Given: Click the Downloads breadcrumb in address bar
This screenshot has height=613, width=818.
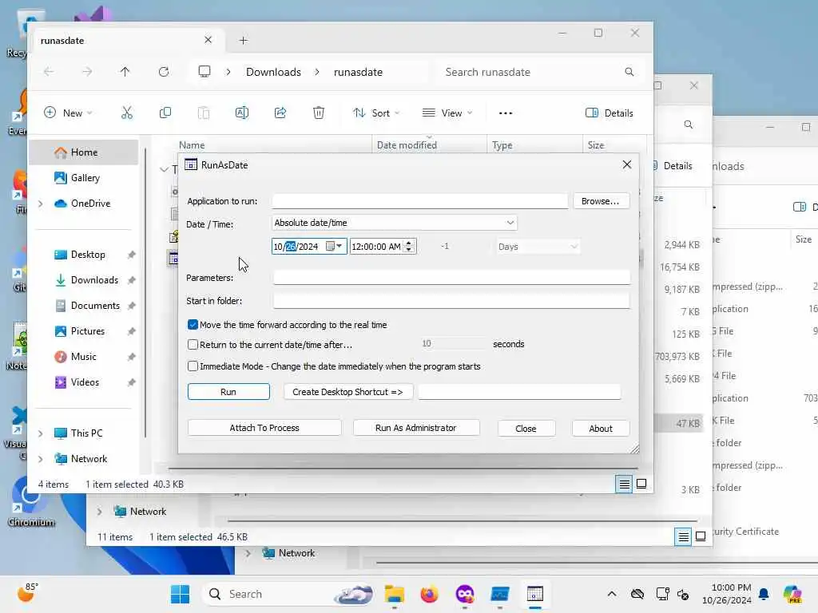Looking at the screenshot, I should pyautogui.click(x=273, y=72).
